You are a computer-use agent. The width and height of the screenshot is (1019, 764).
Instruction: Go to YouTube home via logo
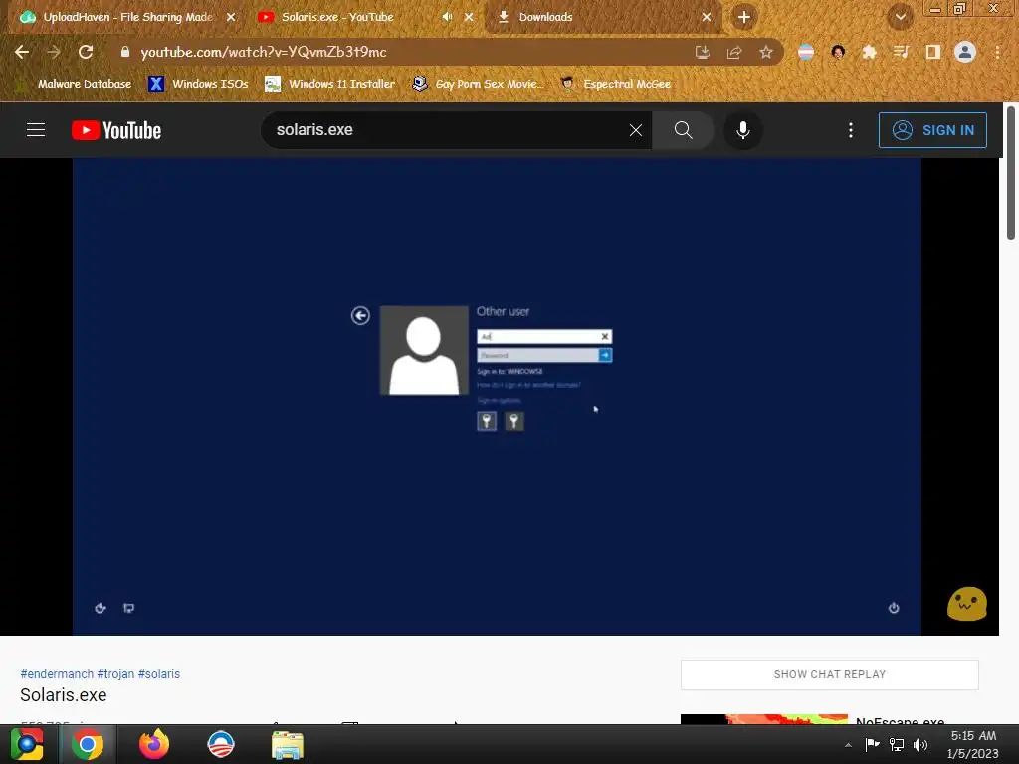point(116,130)
